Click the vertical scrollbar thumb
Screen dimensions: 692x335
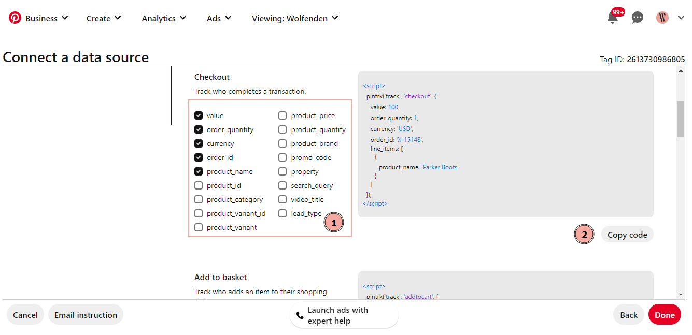pos(681,119)
